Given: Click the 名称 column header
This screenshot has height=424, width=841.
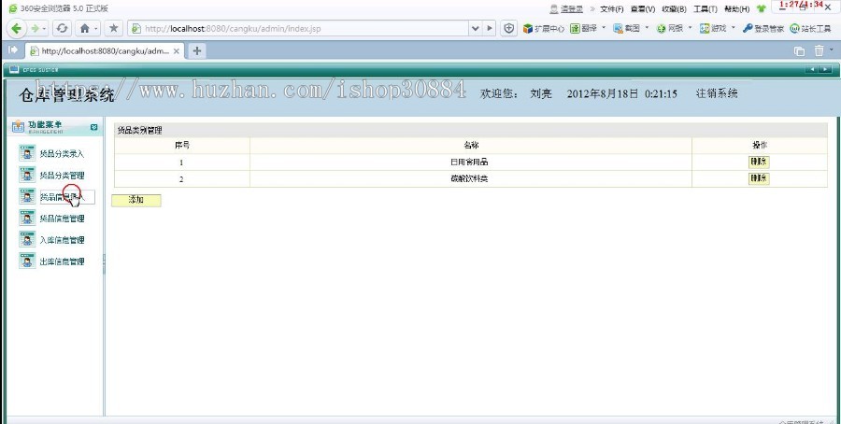Looking at the screenshot, I should point(470,146).
